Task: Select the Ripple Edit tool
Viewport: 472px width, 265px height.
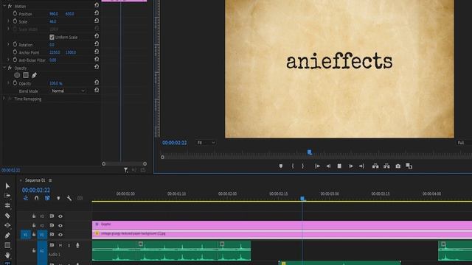Action: click(7, 205)
